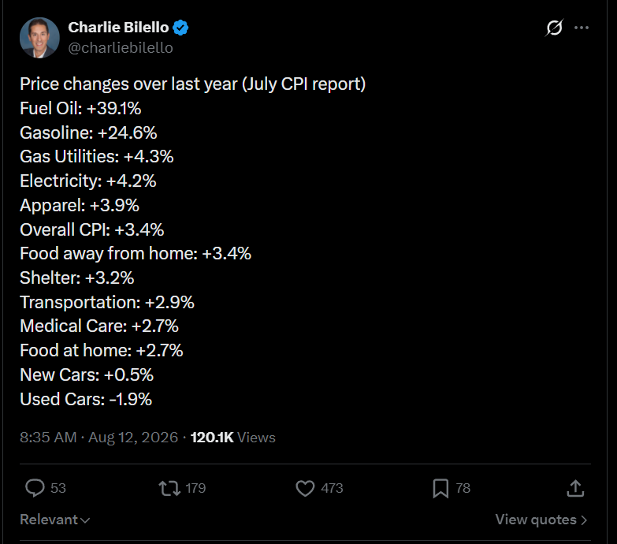Click the 8:35 AM Aug 12 timestamp
Viewport: 617px width, 544px height.
click(x=98, y=438)
